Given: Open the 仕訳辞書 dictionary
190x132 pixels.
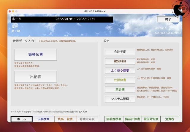Looking at the screenshot, I should pos(120,80).
